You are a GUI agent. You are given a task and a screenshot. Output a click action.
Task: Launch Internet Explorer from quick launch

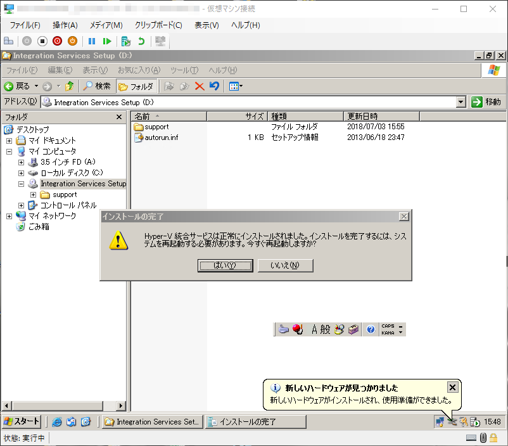pyautogui.click(x=57, y=422)
